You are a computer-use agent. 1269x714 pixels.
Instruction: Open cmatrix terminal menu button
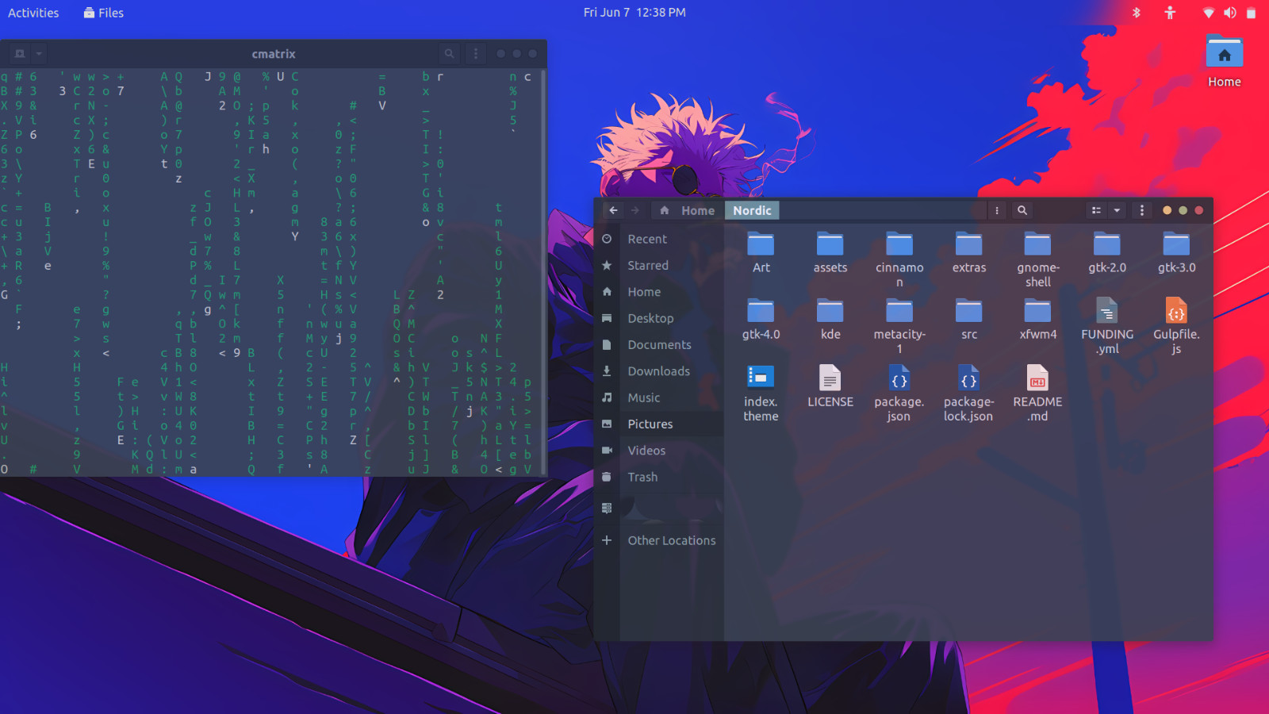pos(476,54)
